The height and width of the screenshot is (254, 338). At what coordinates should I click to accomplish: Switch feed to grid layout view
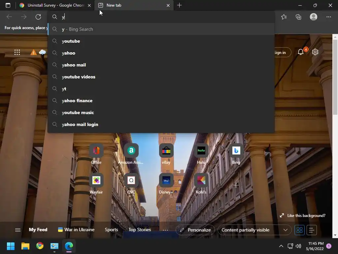(x=299, y=230)
